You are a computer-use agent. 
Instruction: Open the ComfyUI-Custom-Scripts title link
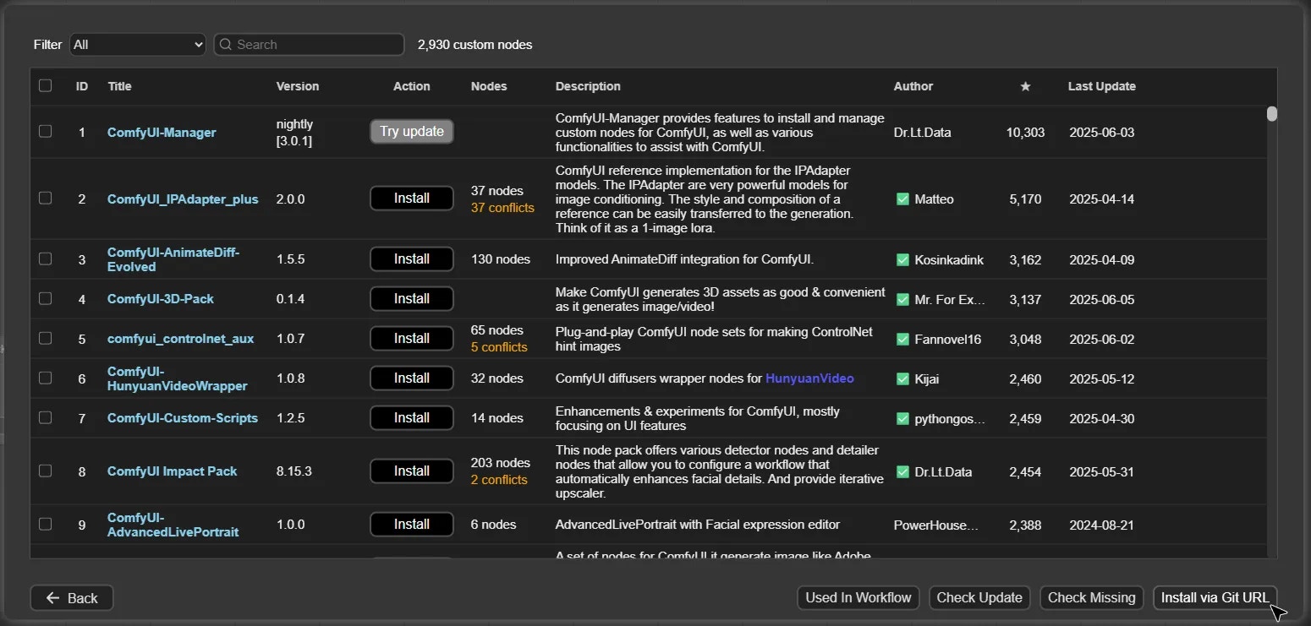tap(183, 418)
